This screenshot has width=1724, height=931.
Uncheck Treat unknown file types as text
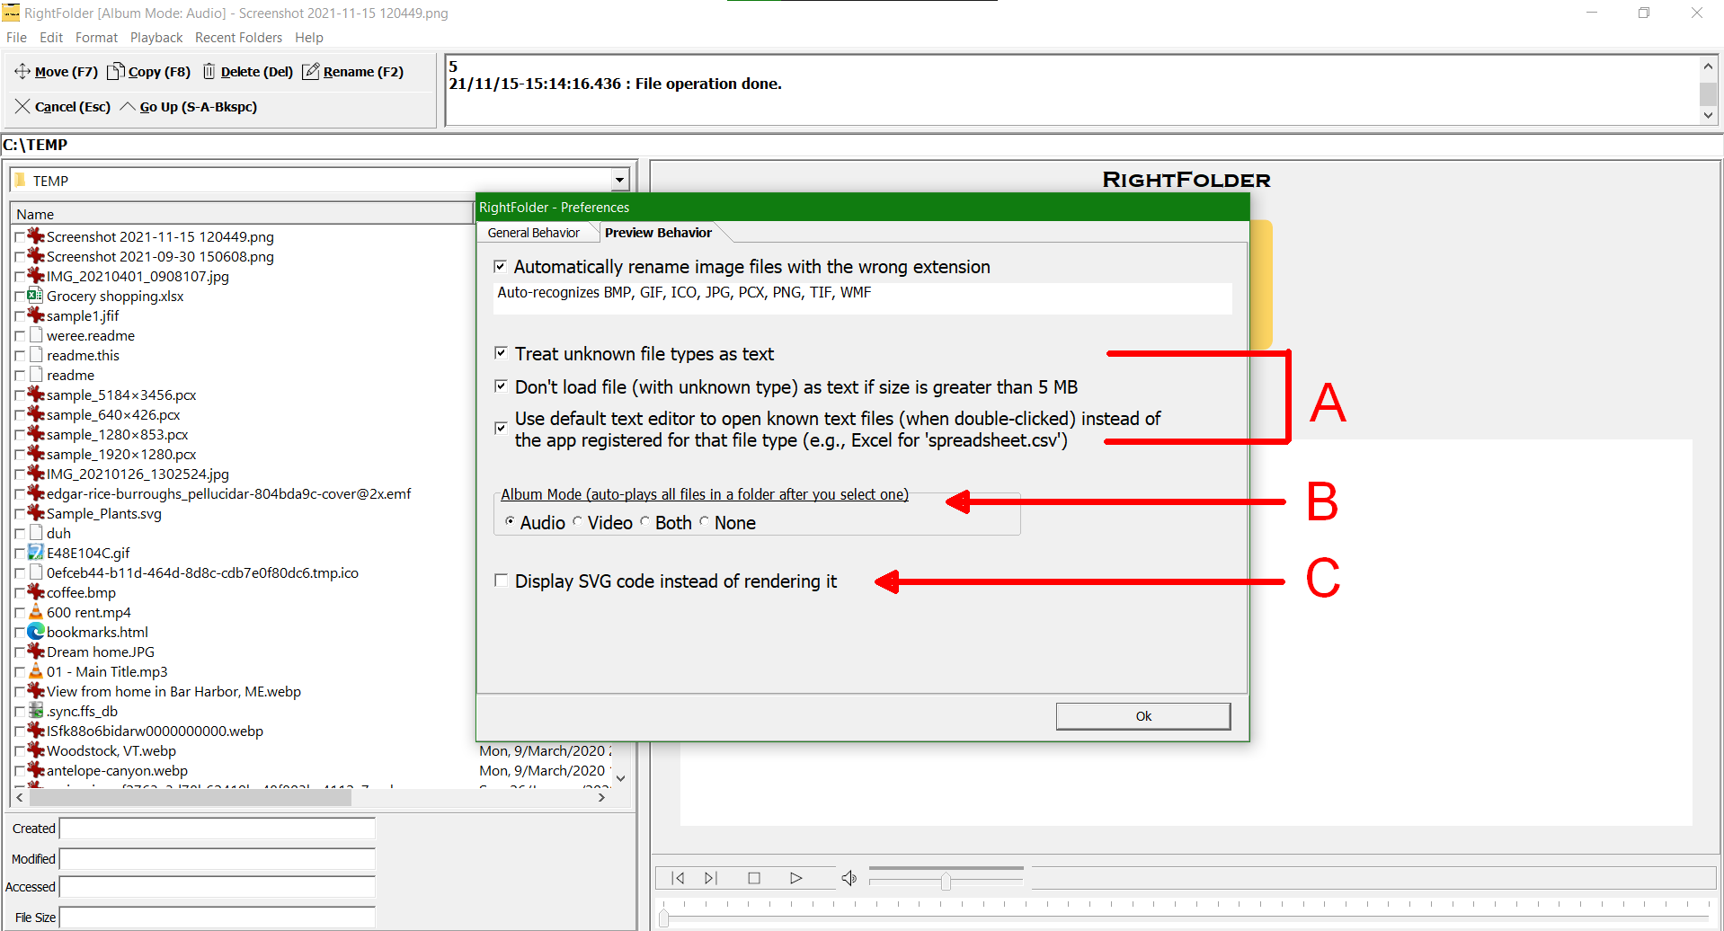pos(501,353)
